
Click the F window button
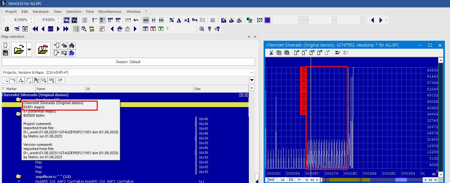tap(145, 29)
